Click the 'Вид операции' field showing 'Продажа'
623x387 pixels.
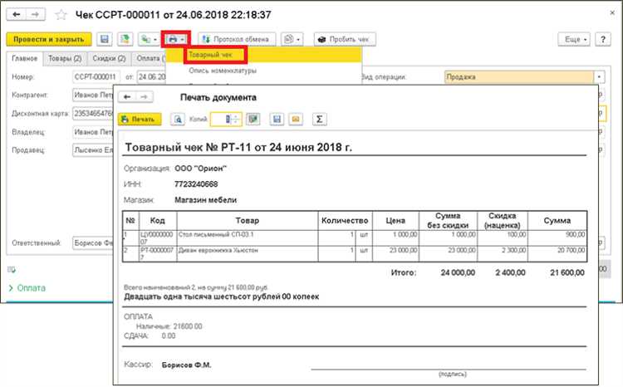click(519, 76)
